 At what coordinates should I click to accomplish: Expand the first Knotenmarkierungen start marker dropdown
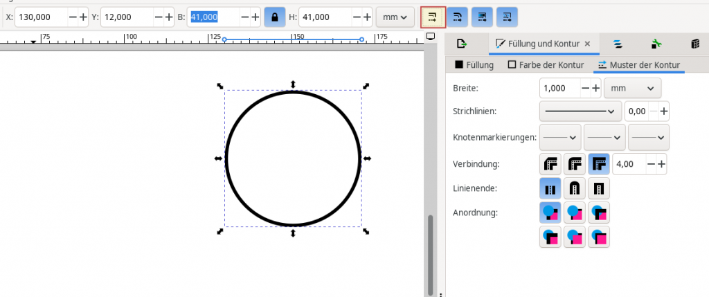560,137
